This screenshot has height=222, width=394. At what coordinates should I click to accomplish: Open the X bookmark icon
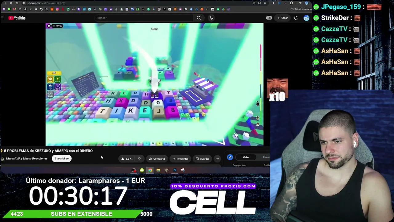point(20,9)
